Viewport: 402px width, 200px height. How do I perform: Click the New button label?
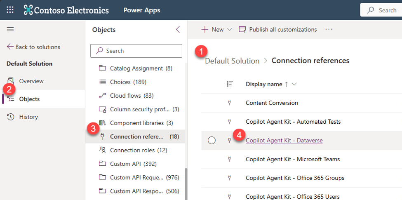tap(217, 30)
